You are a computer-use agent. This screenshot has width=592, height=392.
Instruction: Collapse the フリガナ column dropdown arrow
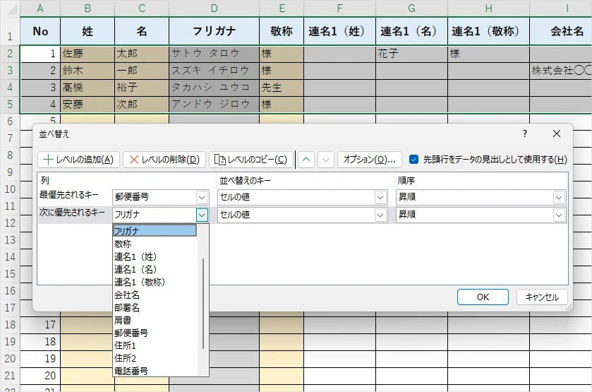click(202, 215)
